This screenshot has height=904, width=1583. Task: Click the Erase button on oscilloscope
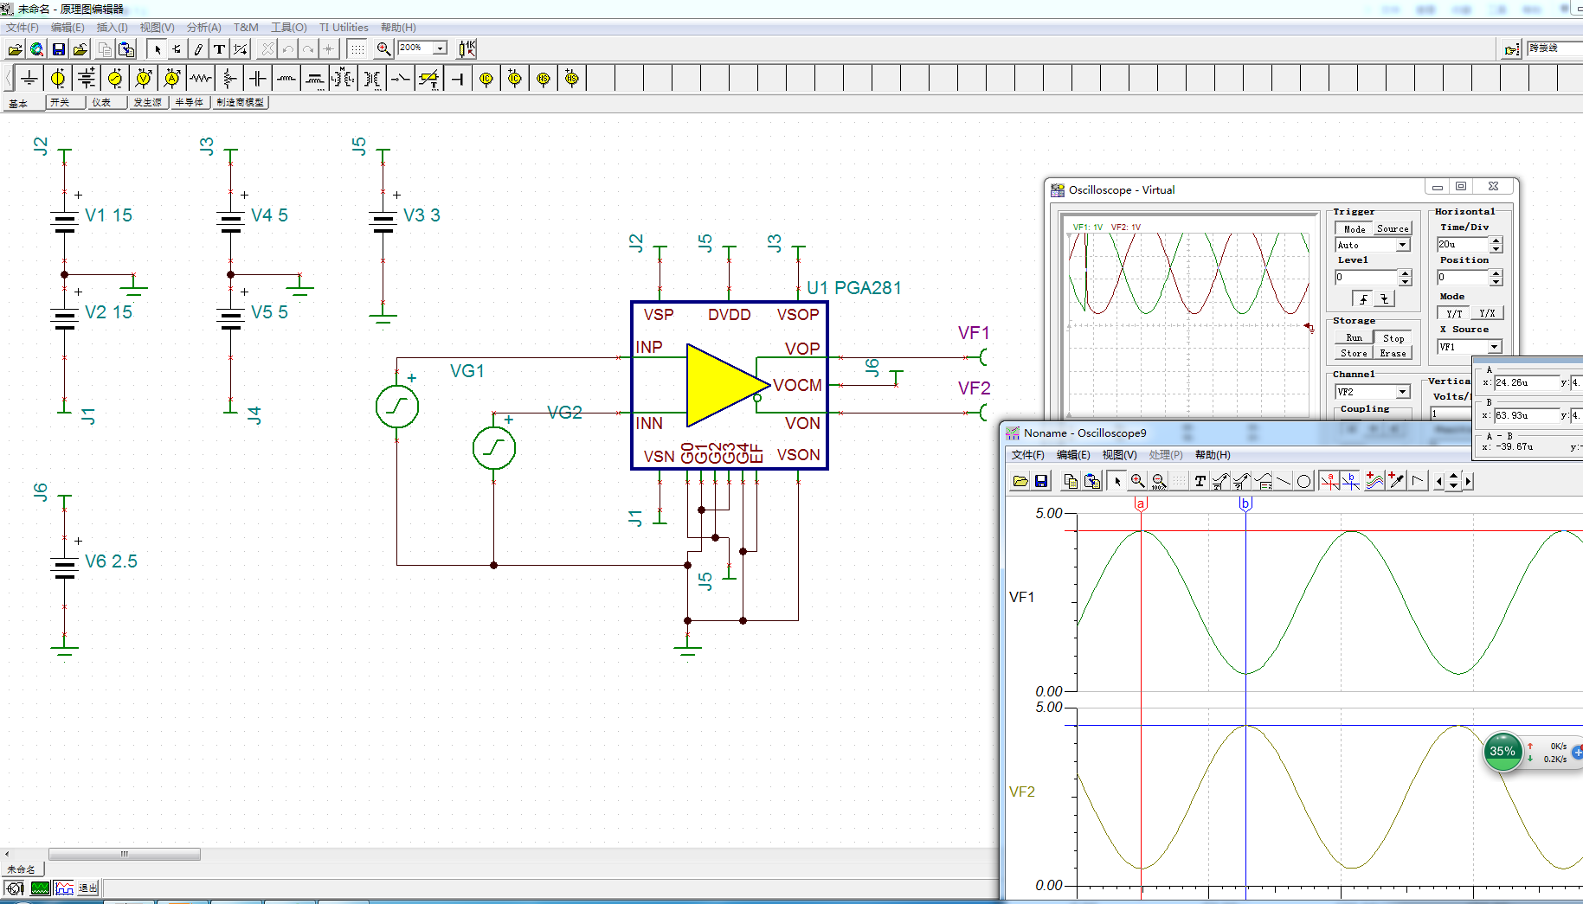click(1393, 353)
